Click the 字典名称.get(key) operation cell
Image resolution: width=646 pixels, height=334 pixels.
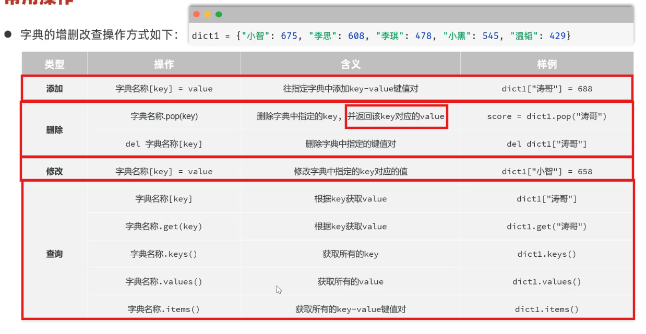coord(164,226)
